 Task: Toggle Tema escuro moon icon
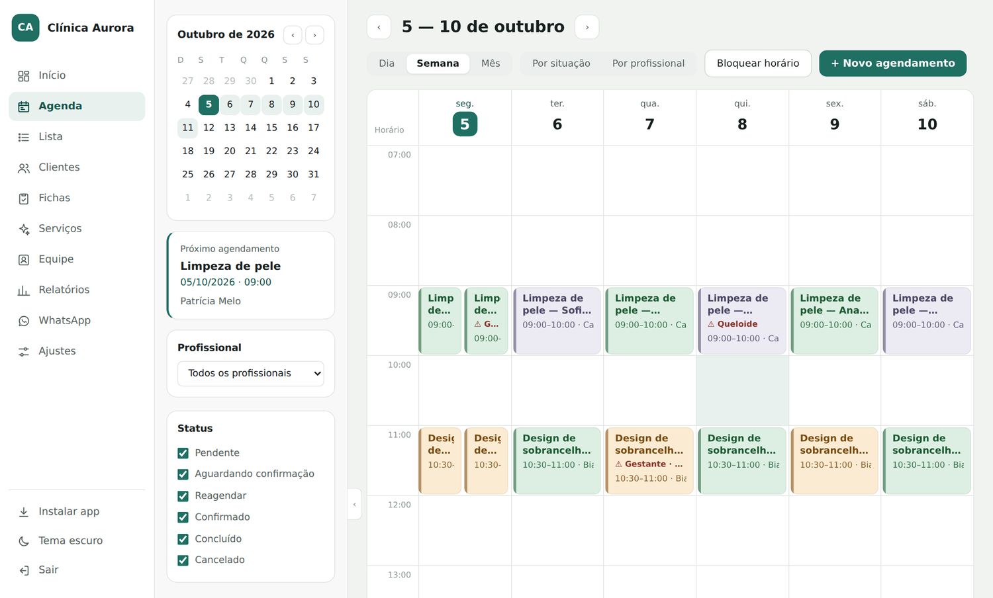coord(24,541)
